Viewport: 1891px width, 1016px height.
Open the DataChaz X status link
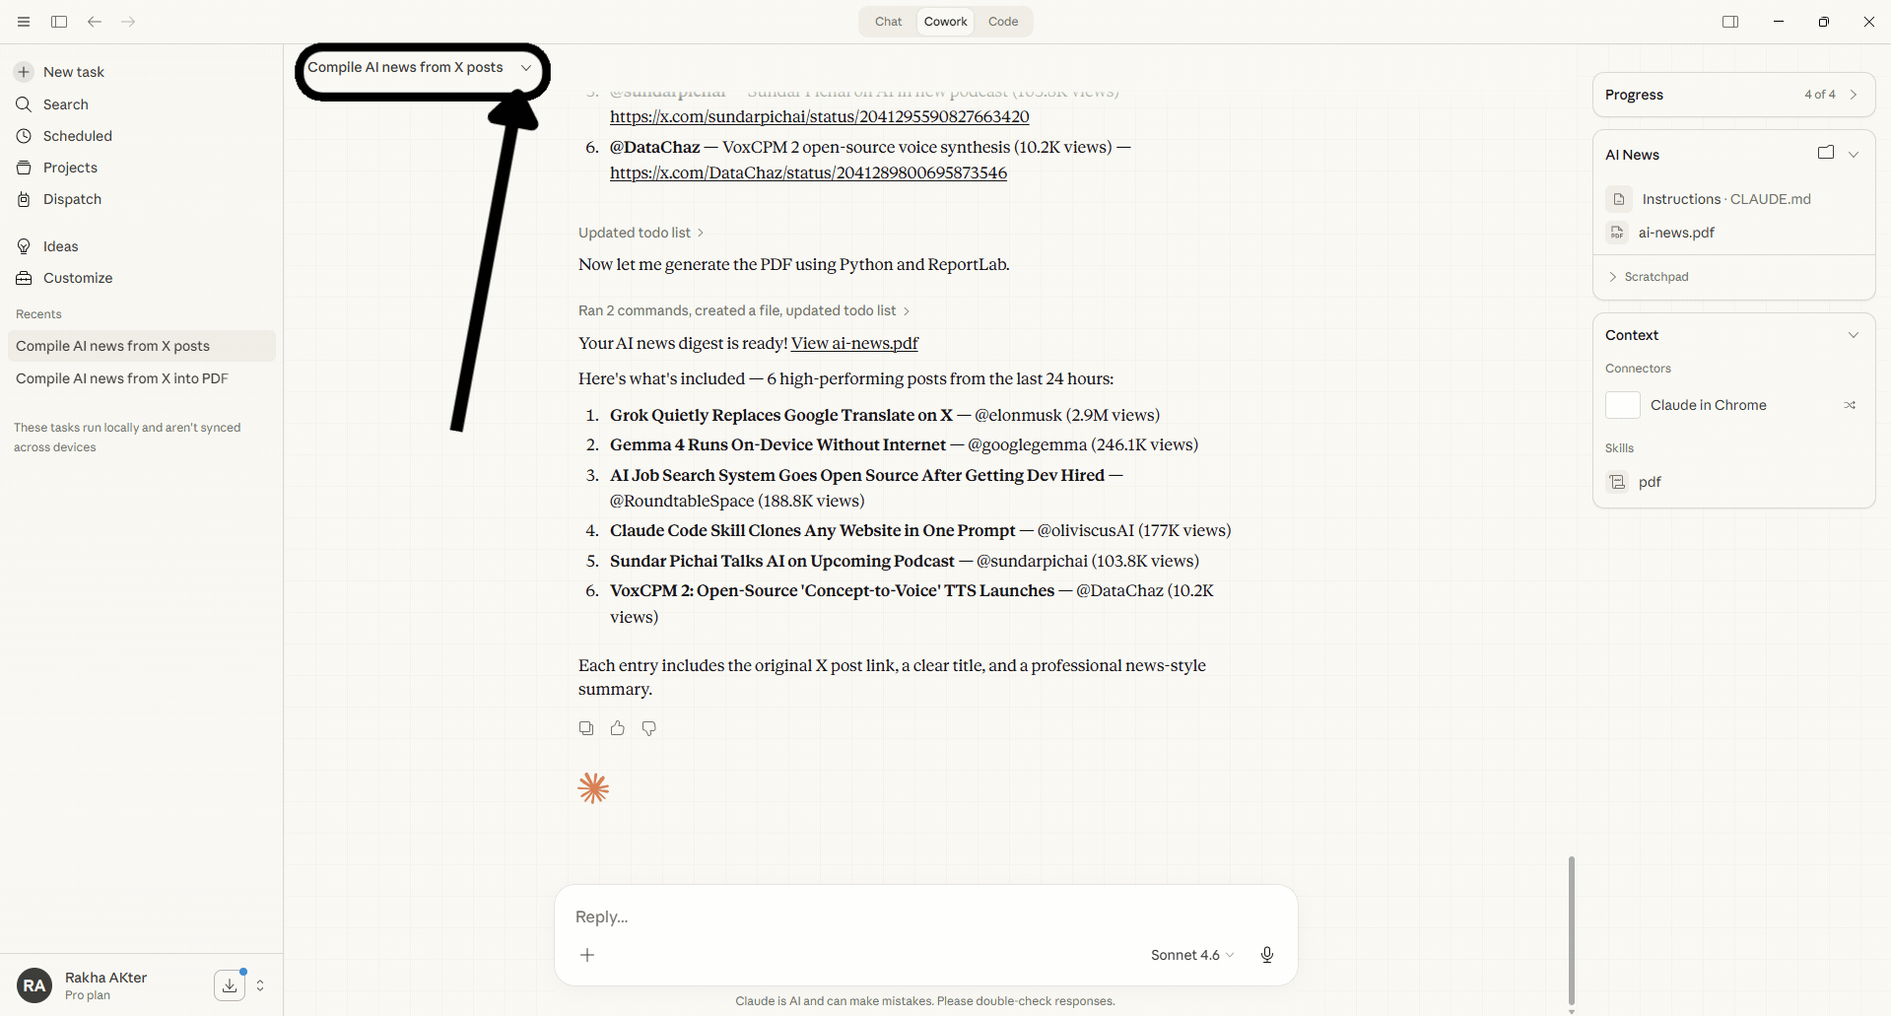pos(808,172)
